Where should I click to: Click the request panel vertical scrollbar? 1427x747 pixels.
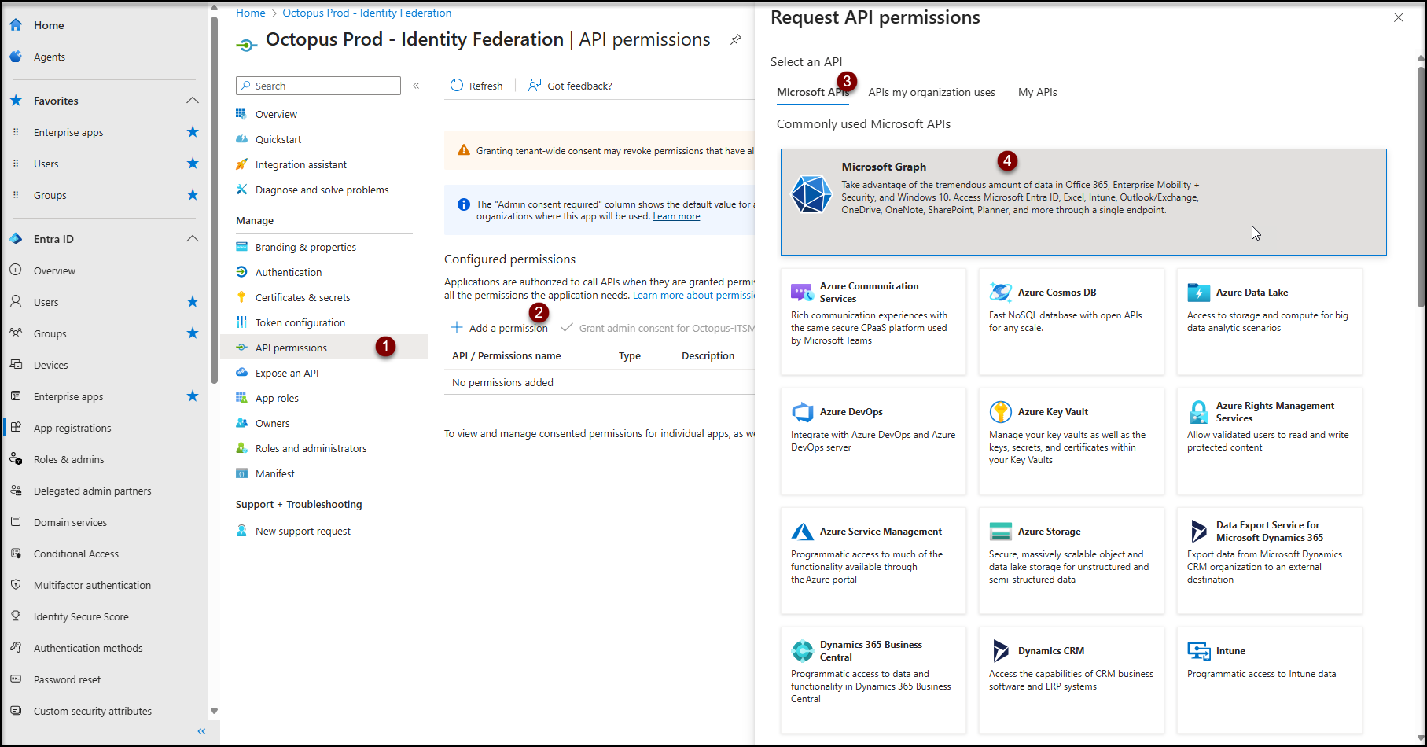pos(1420,189)
